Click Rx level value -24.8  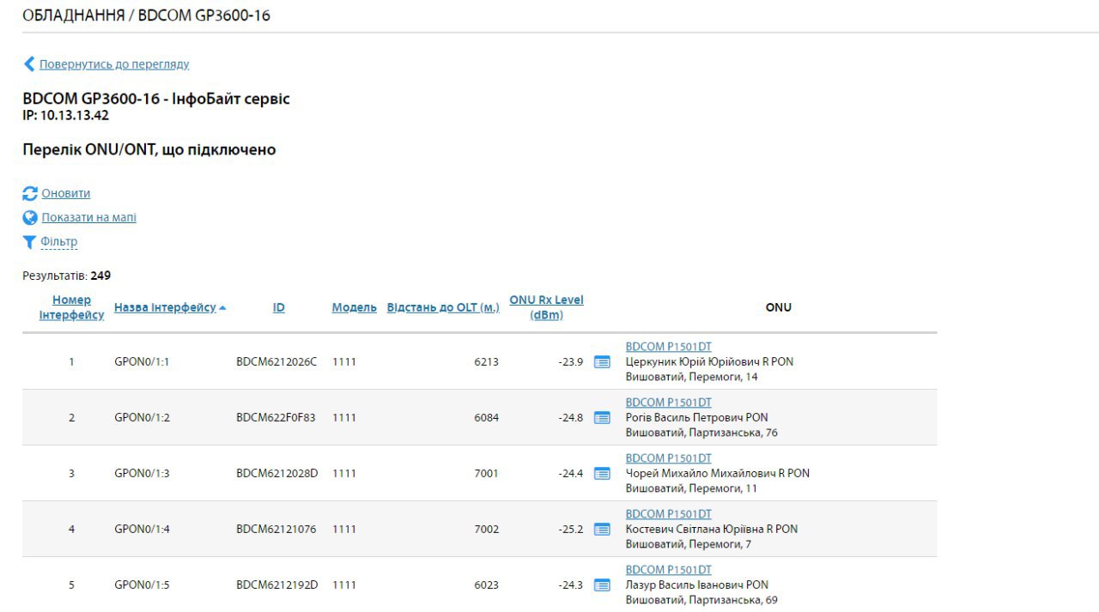click(x=570, y=418)
